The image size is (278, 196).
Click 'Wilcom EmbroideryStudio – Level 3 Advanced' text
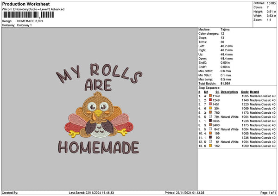[x=33, y=9]
